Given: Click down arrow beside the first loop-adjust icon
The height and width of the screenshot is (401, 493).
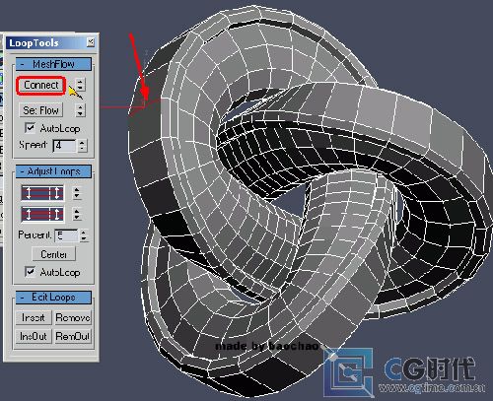Looking at the screenshot, I should (x=77, y=197).
